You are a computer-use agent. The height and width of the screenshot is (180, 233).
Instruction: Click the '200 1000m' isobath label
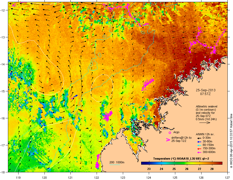[x=117, y=162]
